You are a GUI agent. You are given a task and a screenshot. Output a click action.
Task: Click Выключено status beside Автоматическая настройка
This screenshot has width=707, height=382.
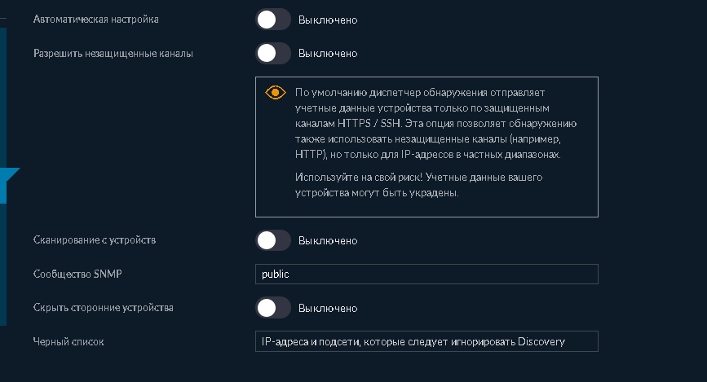328,20
